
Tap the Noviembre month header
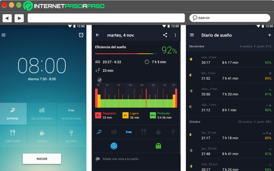coord(230,46)
